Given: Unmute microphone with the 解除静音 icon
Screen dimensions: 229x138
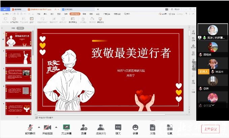Looking at the screenshot, I should coord(30,128).
